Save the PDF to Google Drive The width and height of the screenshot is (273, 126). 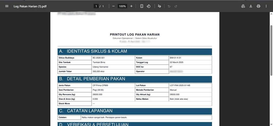tap(243, 6)
